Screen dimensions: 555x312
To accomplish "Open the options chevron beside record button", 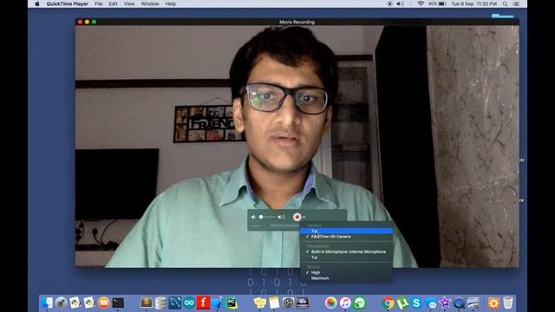I will [304, 218].
